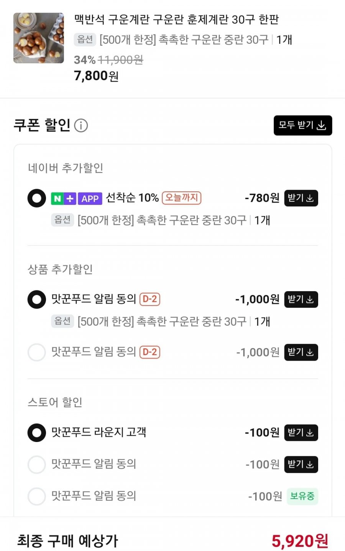Select the -100원 알림 동의 radio with 받기
Image resolution: width=345 pixels, height=551 pixels.
point(37,465)
